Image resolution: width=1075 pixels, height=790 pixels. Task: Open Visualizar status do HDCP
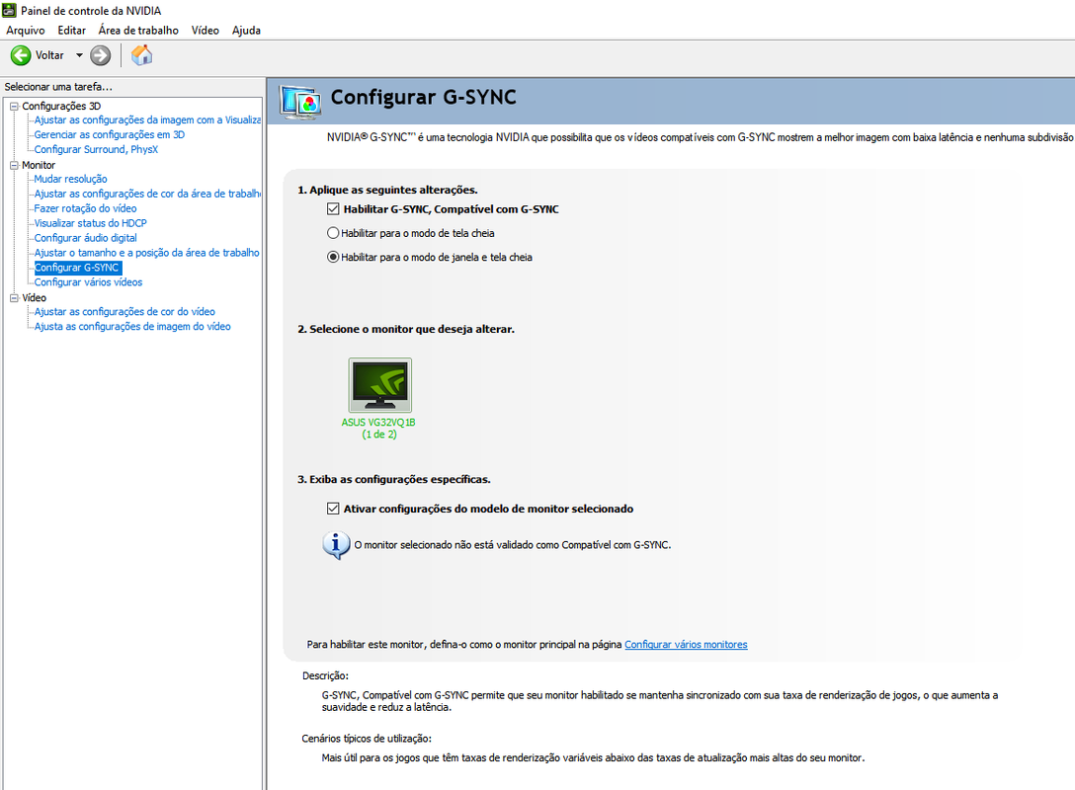[x=91, y=223]
